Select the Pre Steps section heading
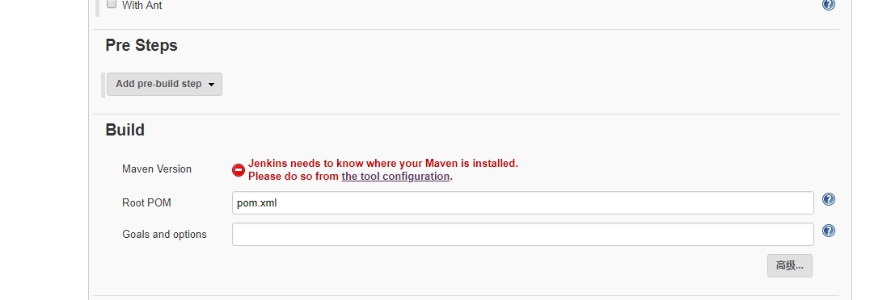 [x=141, y=45]
